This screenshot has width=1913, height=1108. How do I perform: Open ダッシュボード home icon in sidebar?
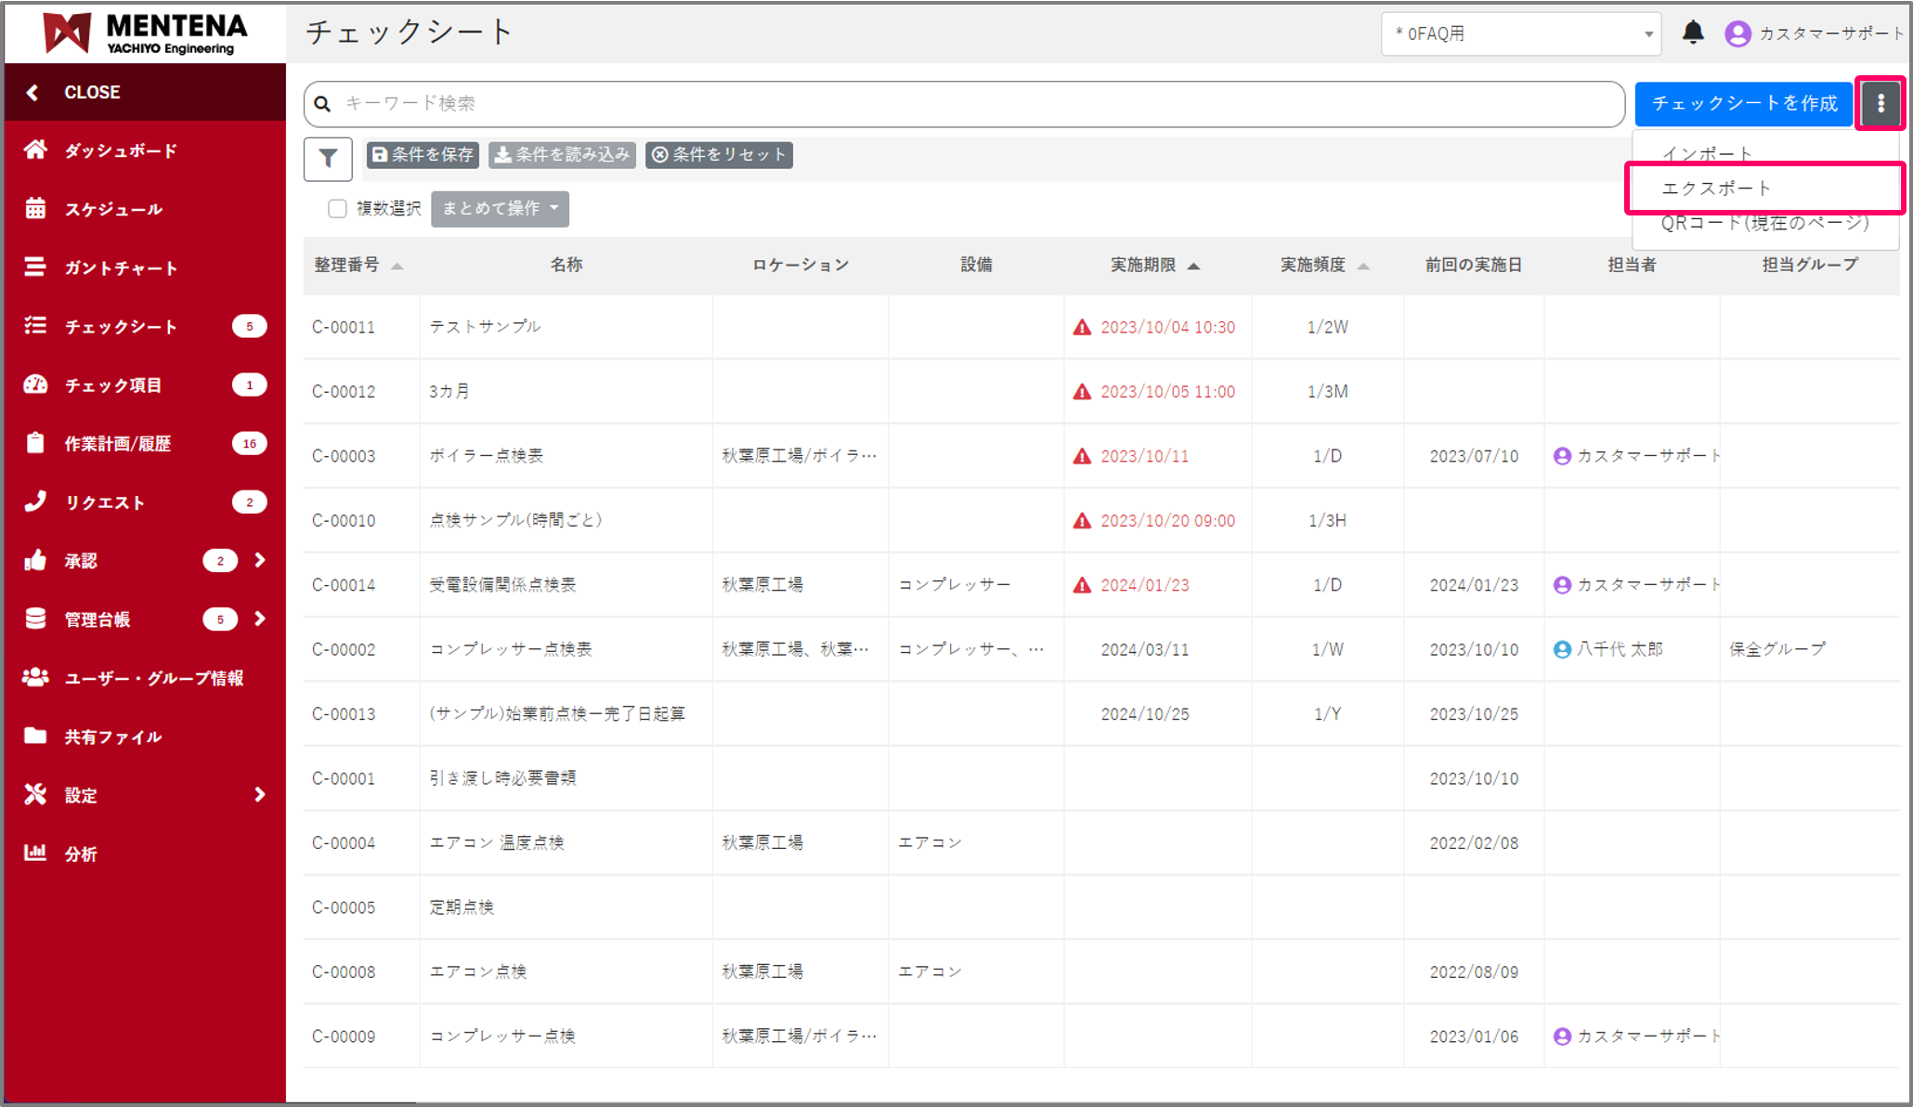(35, 150)
